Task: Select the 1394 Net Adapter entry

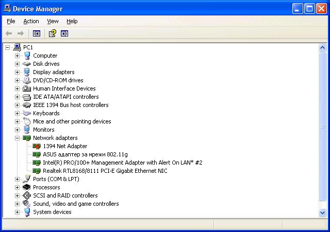Action: click(x=65, y=146)
